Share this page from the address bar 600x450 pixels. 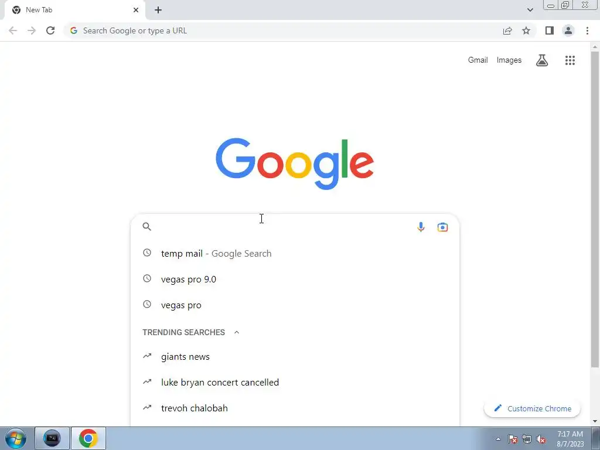point(507,30)
